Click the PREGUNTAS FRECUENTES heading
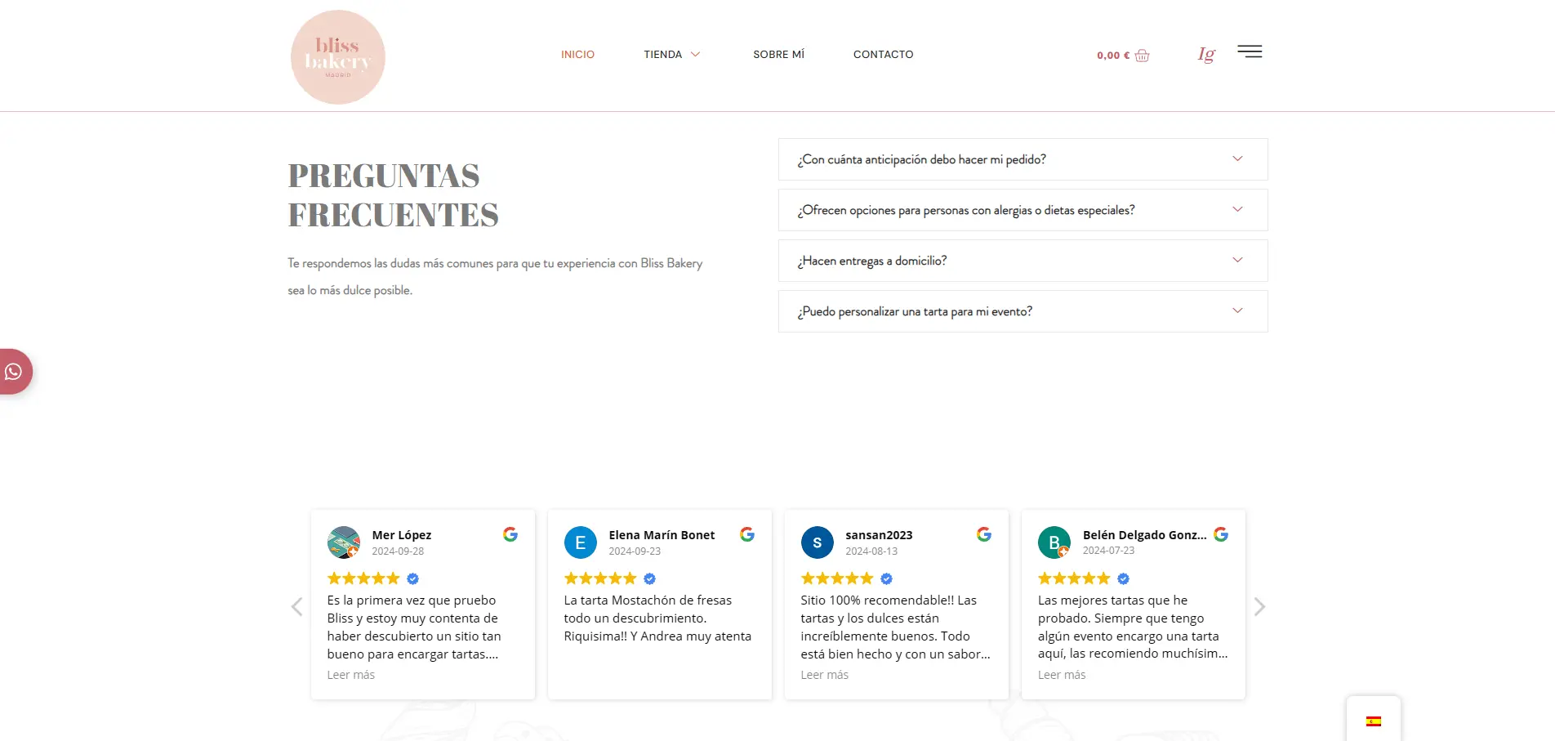The image size is (1555, 741). coord(393,195)
